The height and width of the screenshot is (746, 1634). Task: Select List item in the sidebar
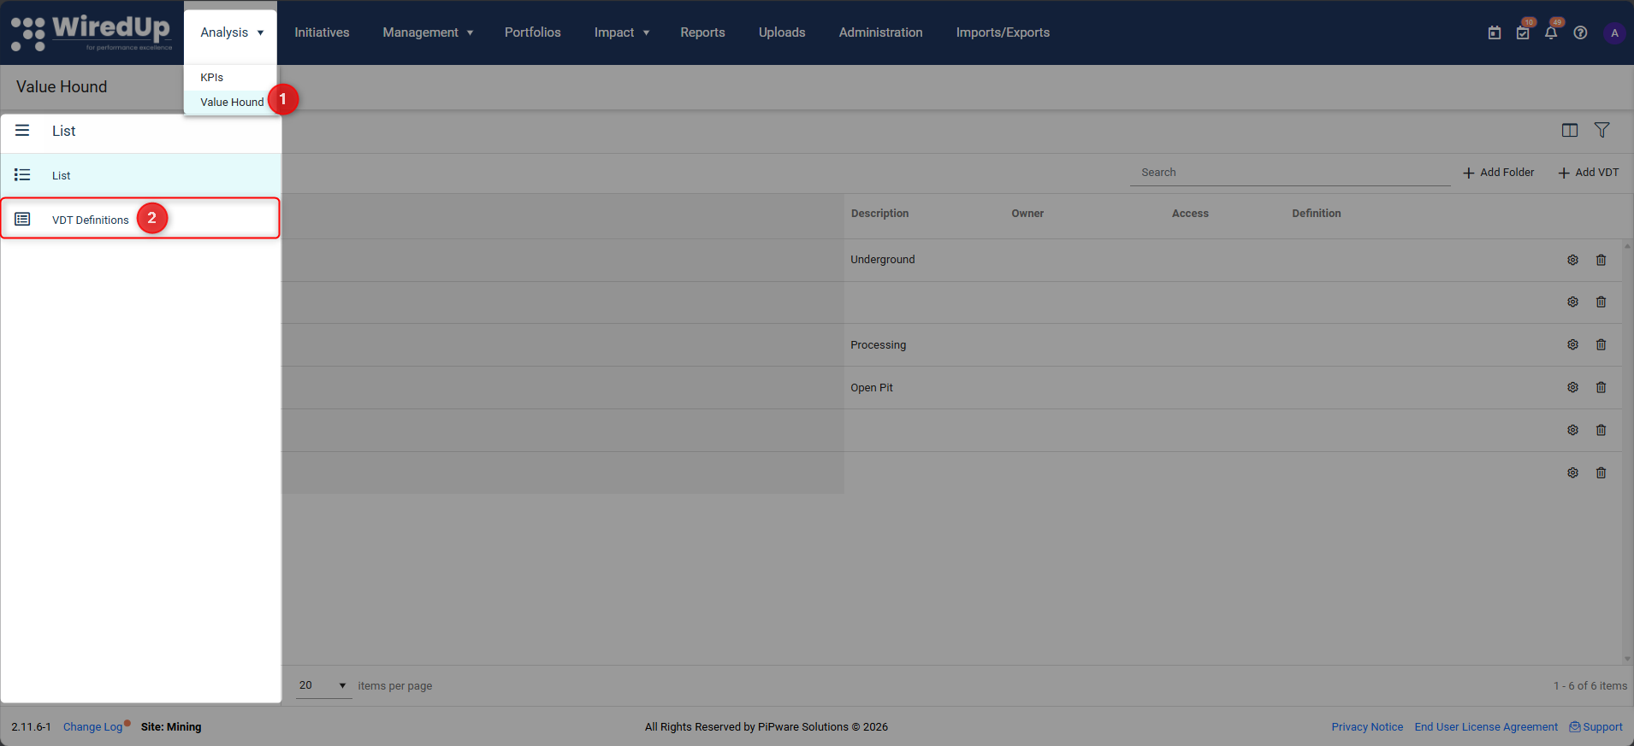click(140, 175)
